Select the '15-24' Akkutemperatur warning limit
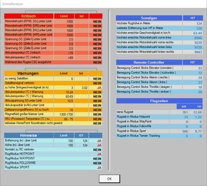Image resolution: width=207 pixels, height=186 pixels. click(69, 92)
